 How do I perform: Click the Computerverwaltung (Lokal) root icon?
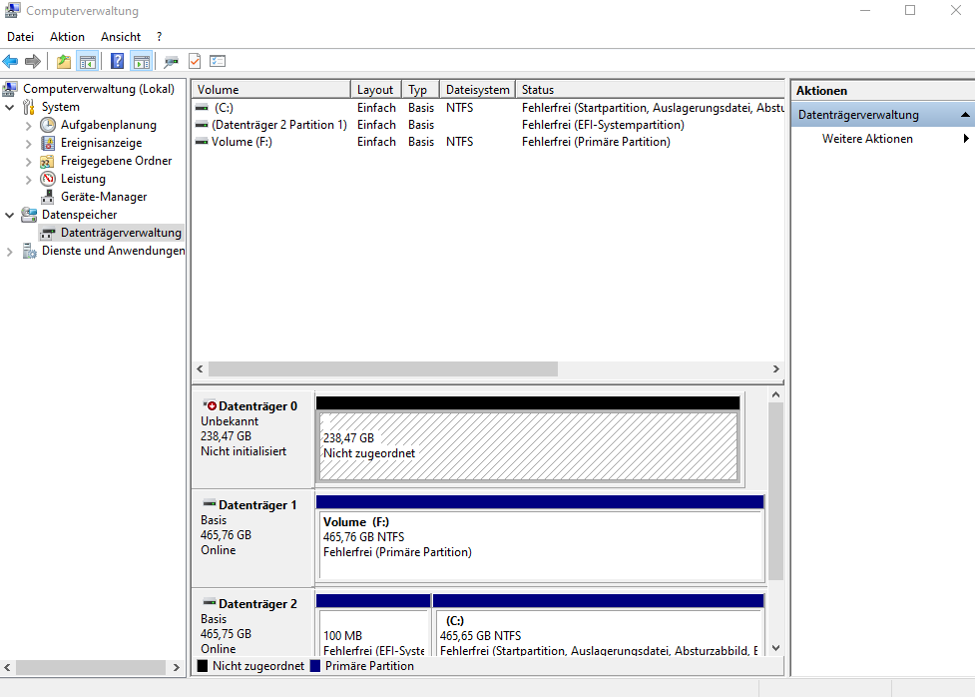(10, 89)
